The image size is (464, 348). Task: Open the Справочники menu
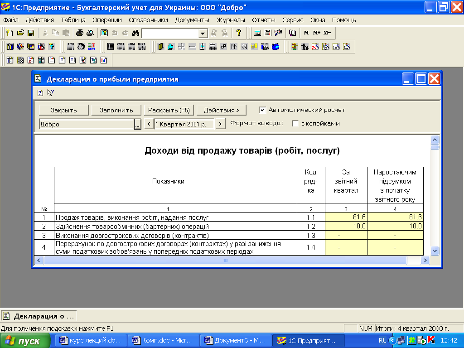pos(148,20)
